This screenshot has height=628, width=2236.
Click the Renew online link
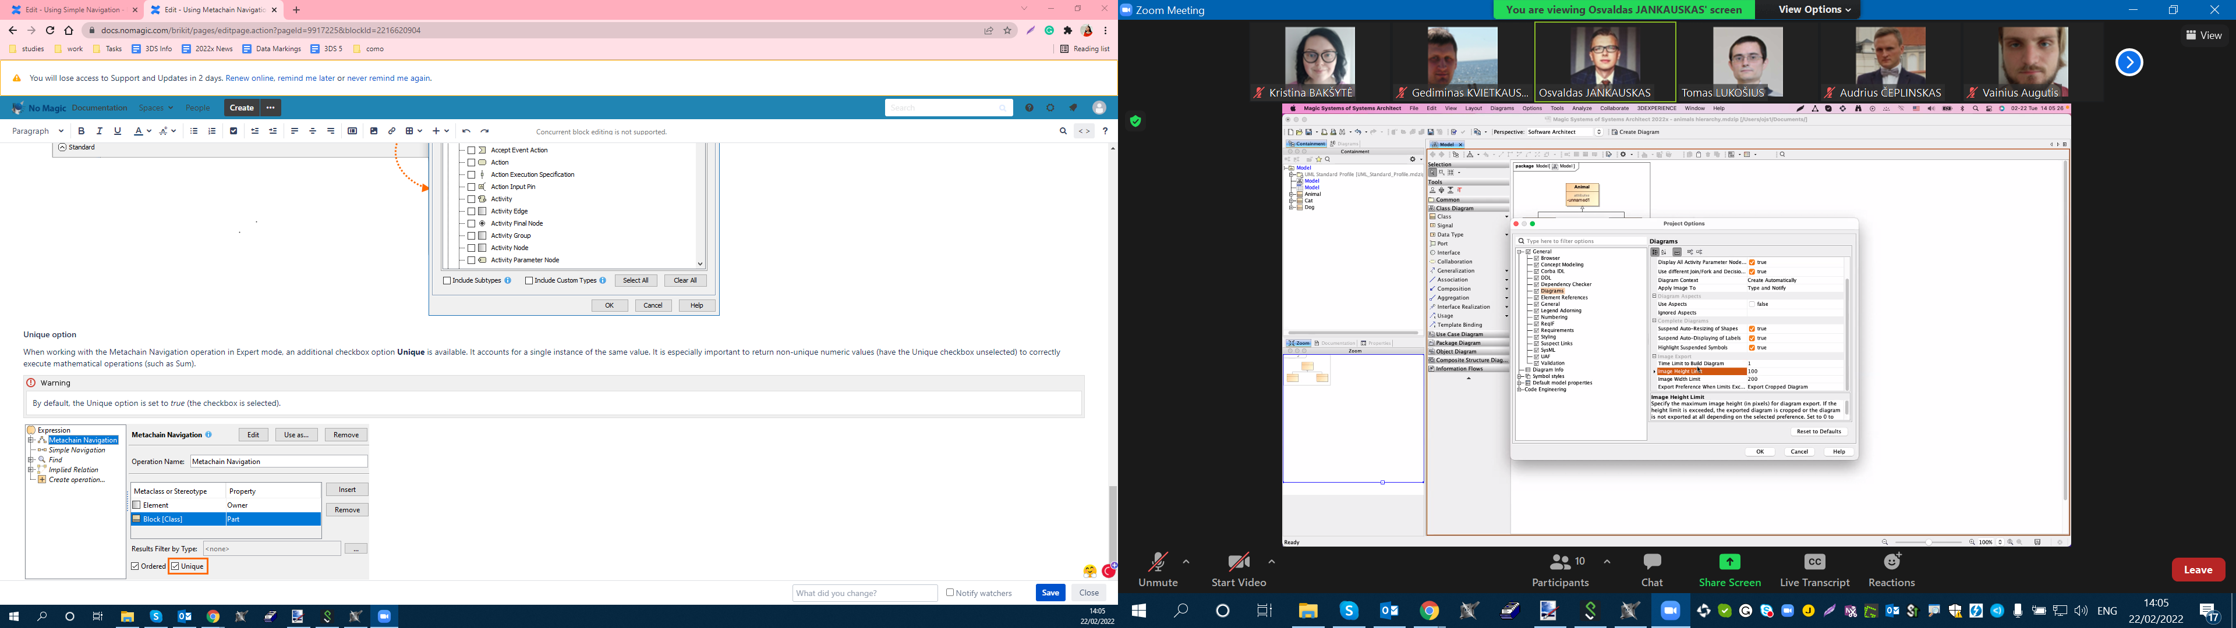point(249,78)
